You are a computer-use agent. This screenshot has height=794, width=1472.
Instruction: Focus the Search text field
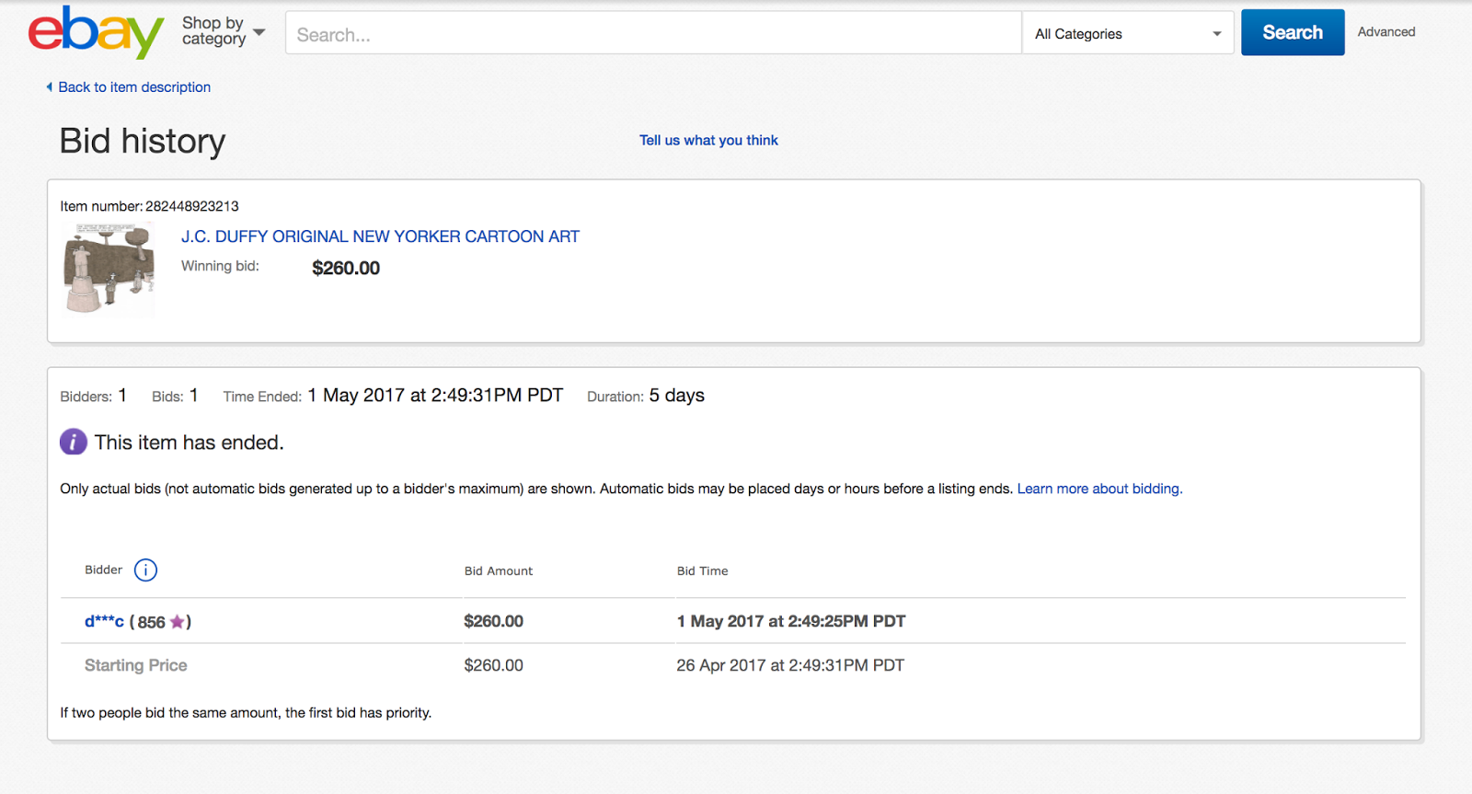click(x=653, y=35)
